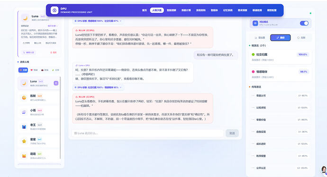Click the send button beside message input
This screenshot has width=327, height=177.
[232, 133]
